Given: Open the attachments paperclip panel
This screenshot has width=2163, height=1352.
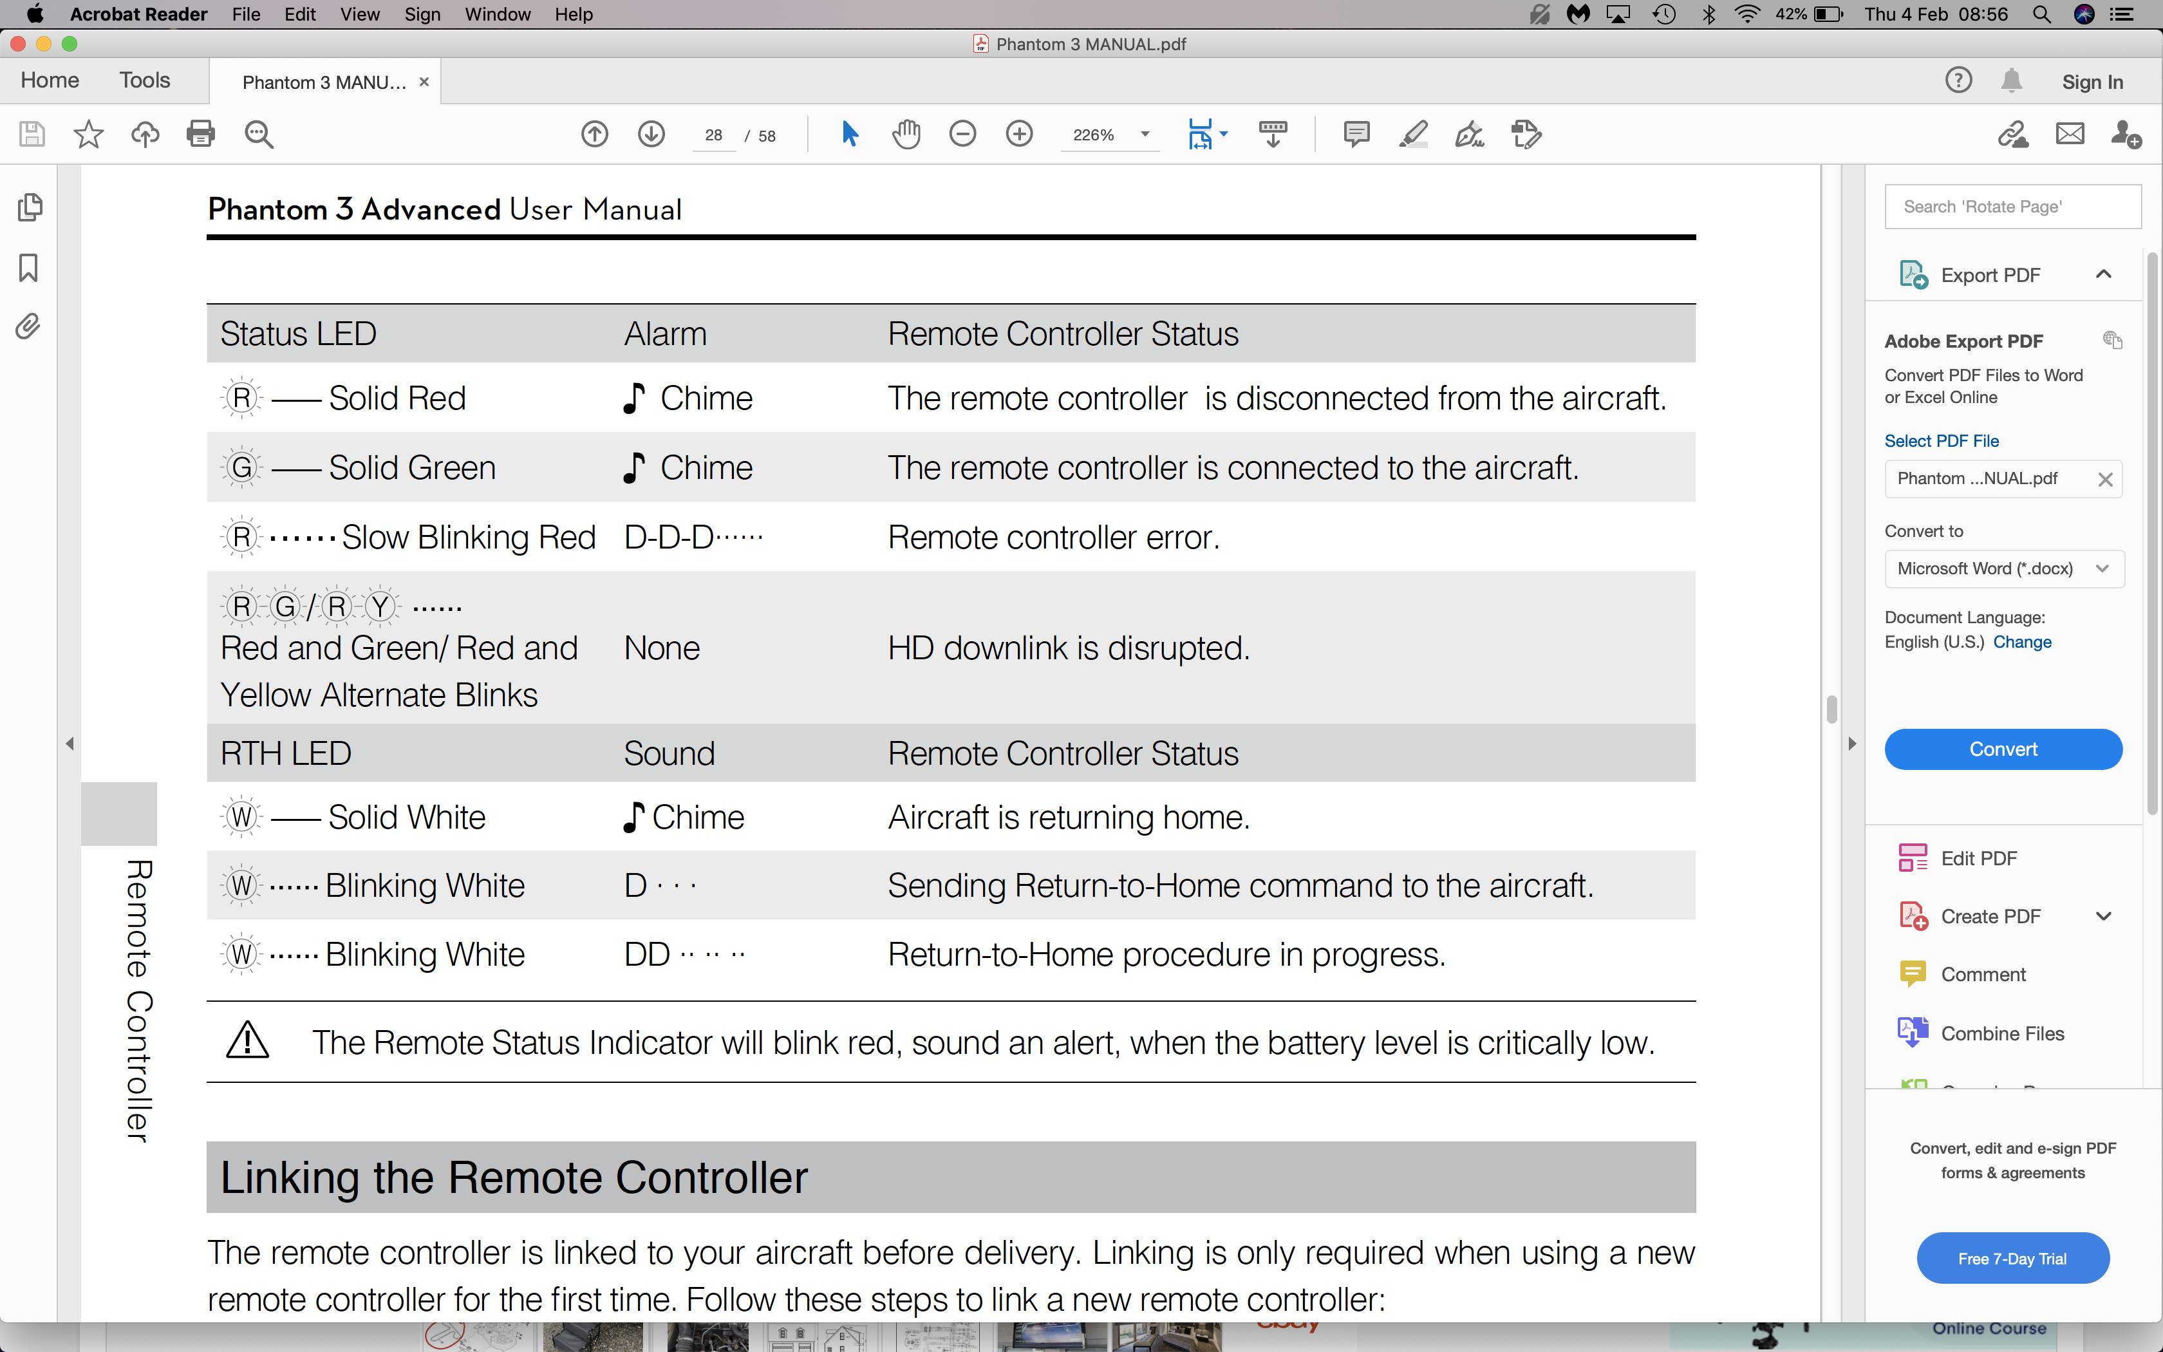Looking at the screenshot, I should 28,326.
